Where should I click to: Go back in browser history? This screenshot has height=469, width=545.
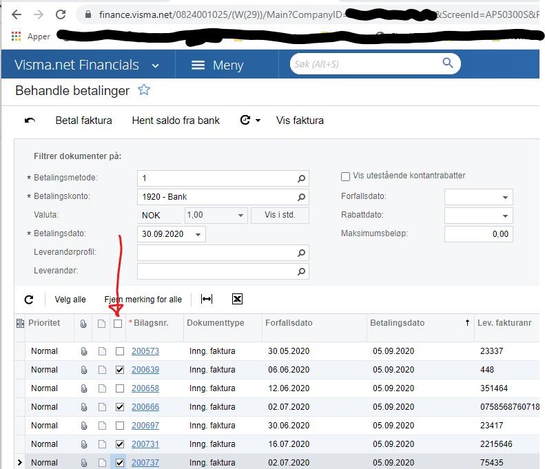coord(17,14)
